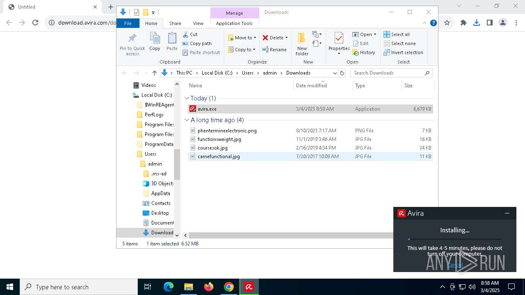Go up one folder level arrow
This screenshot has height=295, width=525.
(x=154, y=73)
